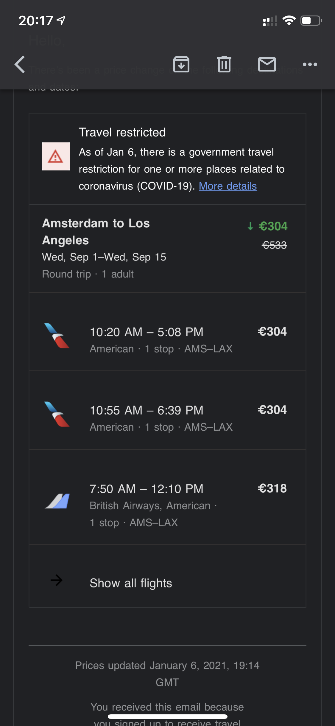
Task: Open the 7:50 AM – 12:10 PM flight
Action: [x=147, y=489]
